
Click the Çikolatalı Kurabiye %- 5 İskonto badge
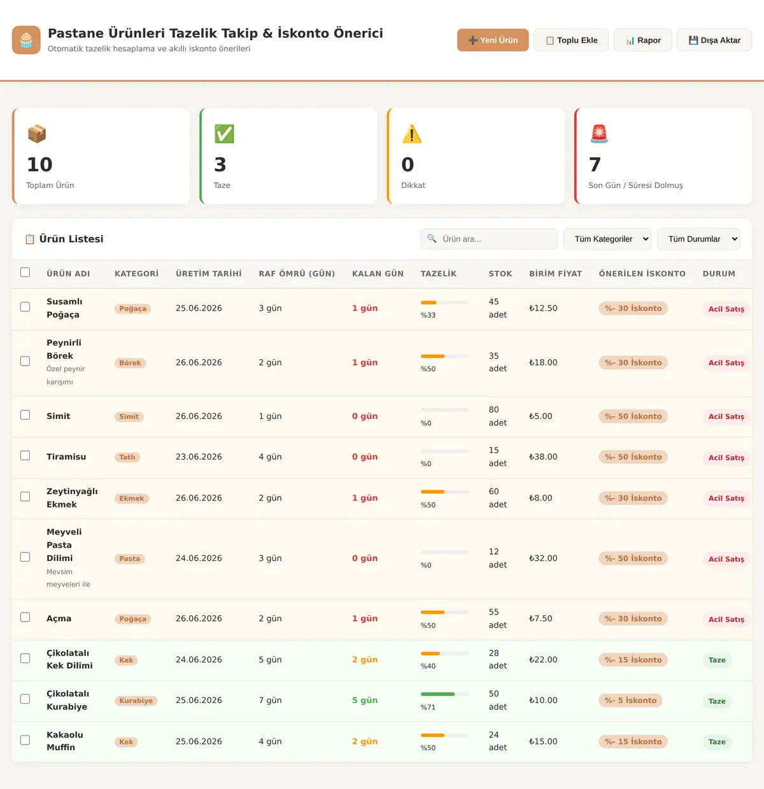(630, 700)
